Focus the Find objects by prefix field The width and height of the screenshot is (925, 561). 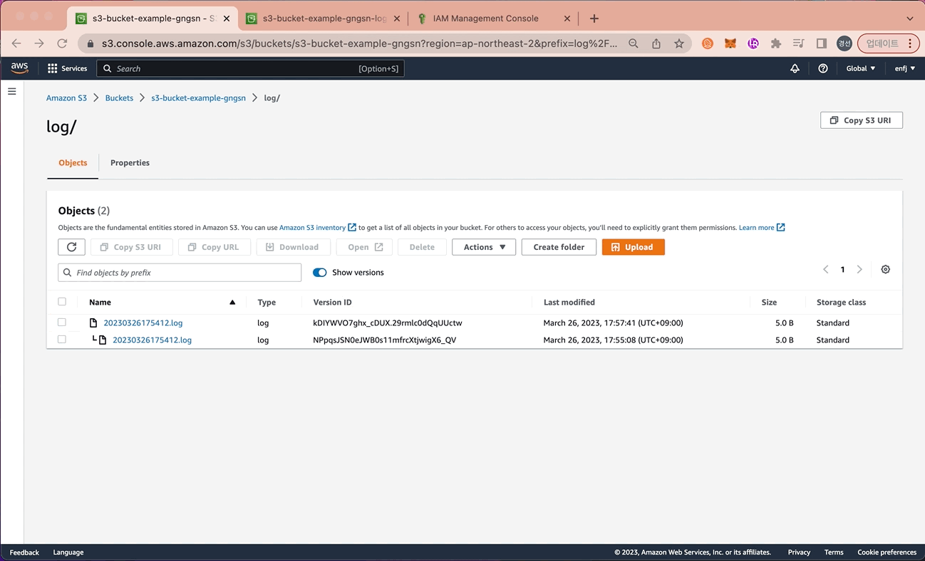(x=180, y=273)
